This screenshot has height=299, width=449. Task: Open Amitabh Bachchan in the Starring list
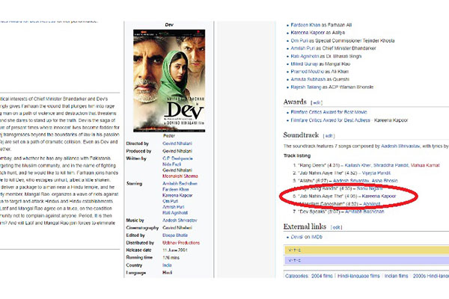click(180, 183)
